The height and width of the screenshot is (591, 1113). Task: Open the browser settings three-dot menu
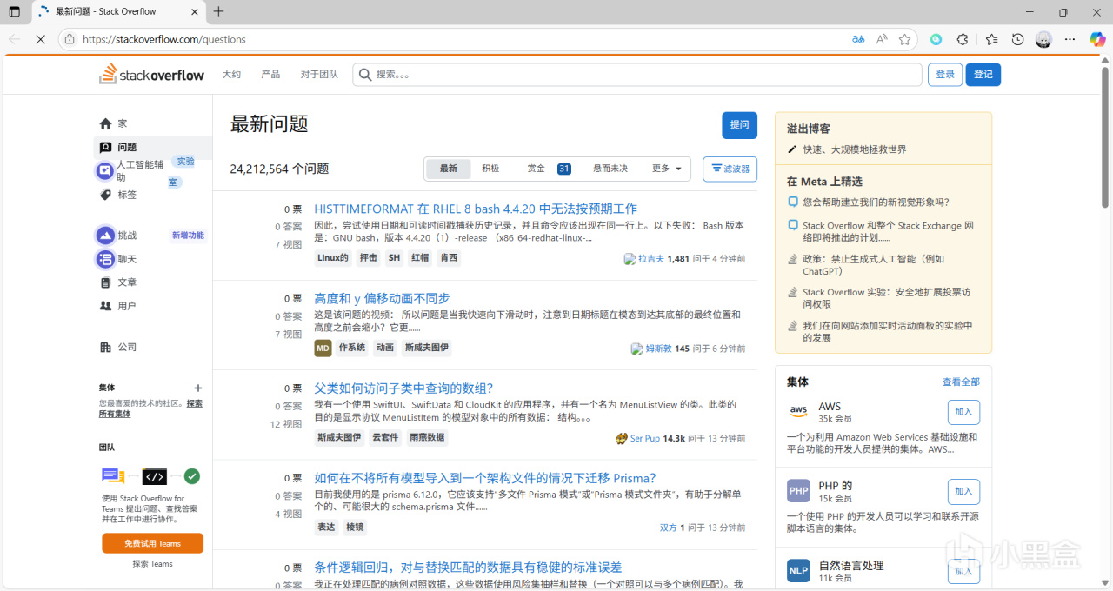click(x=1070, y=39)
